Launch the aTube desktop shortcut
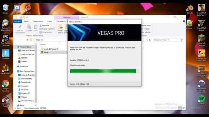Viewport: 209px width, 117px height. [x=28, y=9]
